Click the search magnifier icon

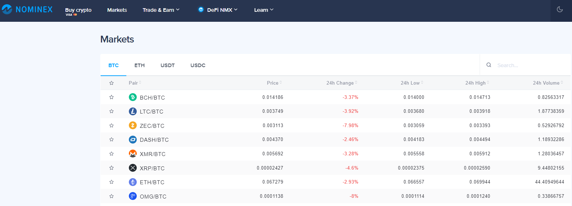tap(489, 65)
